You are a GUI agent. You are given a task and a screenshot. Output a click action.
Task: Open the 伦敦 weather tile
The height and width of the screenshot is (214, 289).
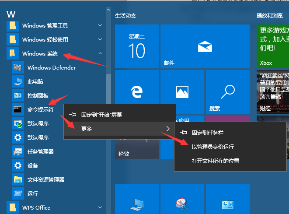point(137,149)
